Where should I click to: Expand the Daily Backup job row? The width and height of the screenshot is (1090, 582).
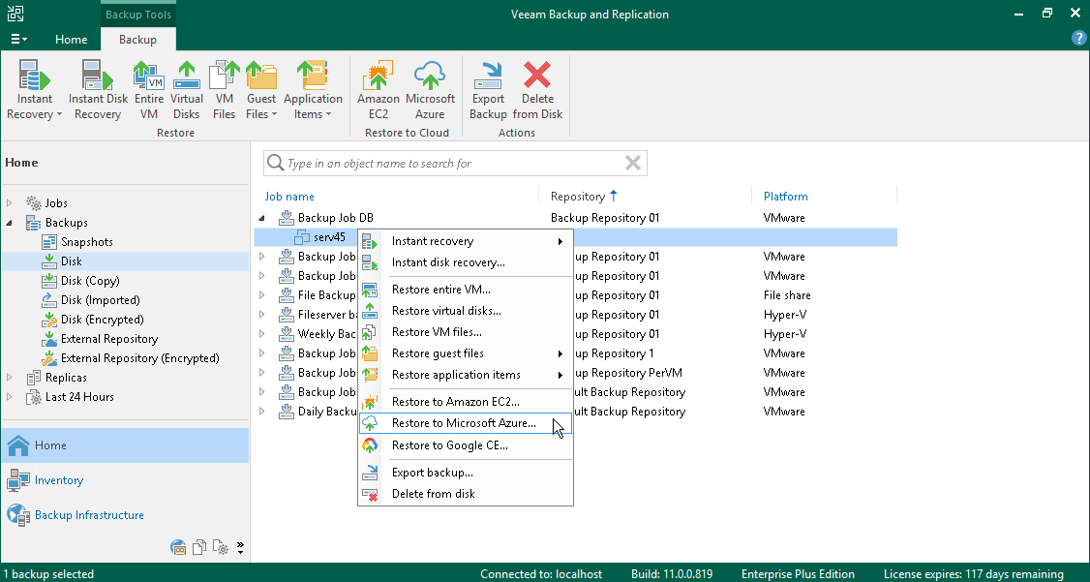261,412
